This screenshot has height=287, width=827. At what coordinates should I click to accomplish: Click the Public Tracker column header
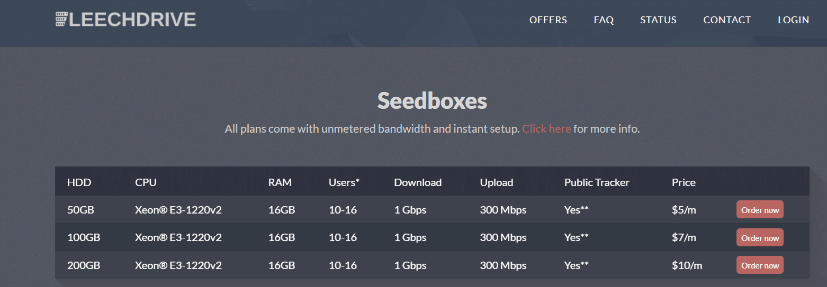pos(597,182)
